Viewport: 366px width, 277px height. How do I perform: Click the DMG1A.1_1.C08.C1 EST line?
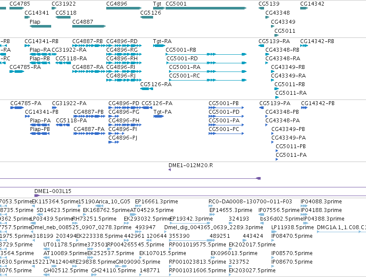[x=341, y=232]
